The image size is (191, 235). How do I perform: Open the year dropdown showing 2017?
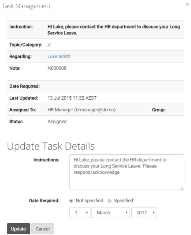pos(144,213)
